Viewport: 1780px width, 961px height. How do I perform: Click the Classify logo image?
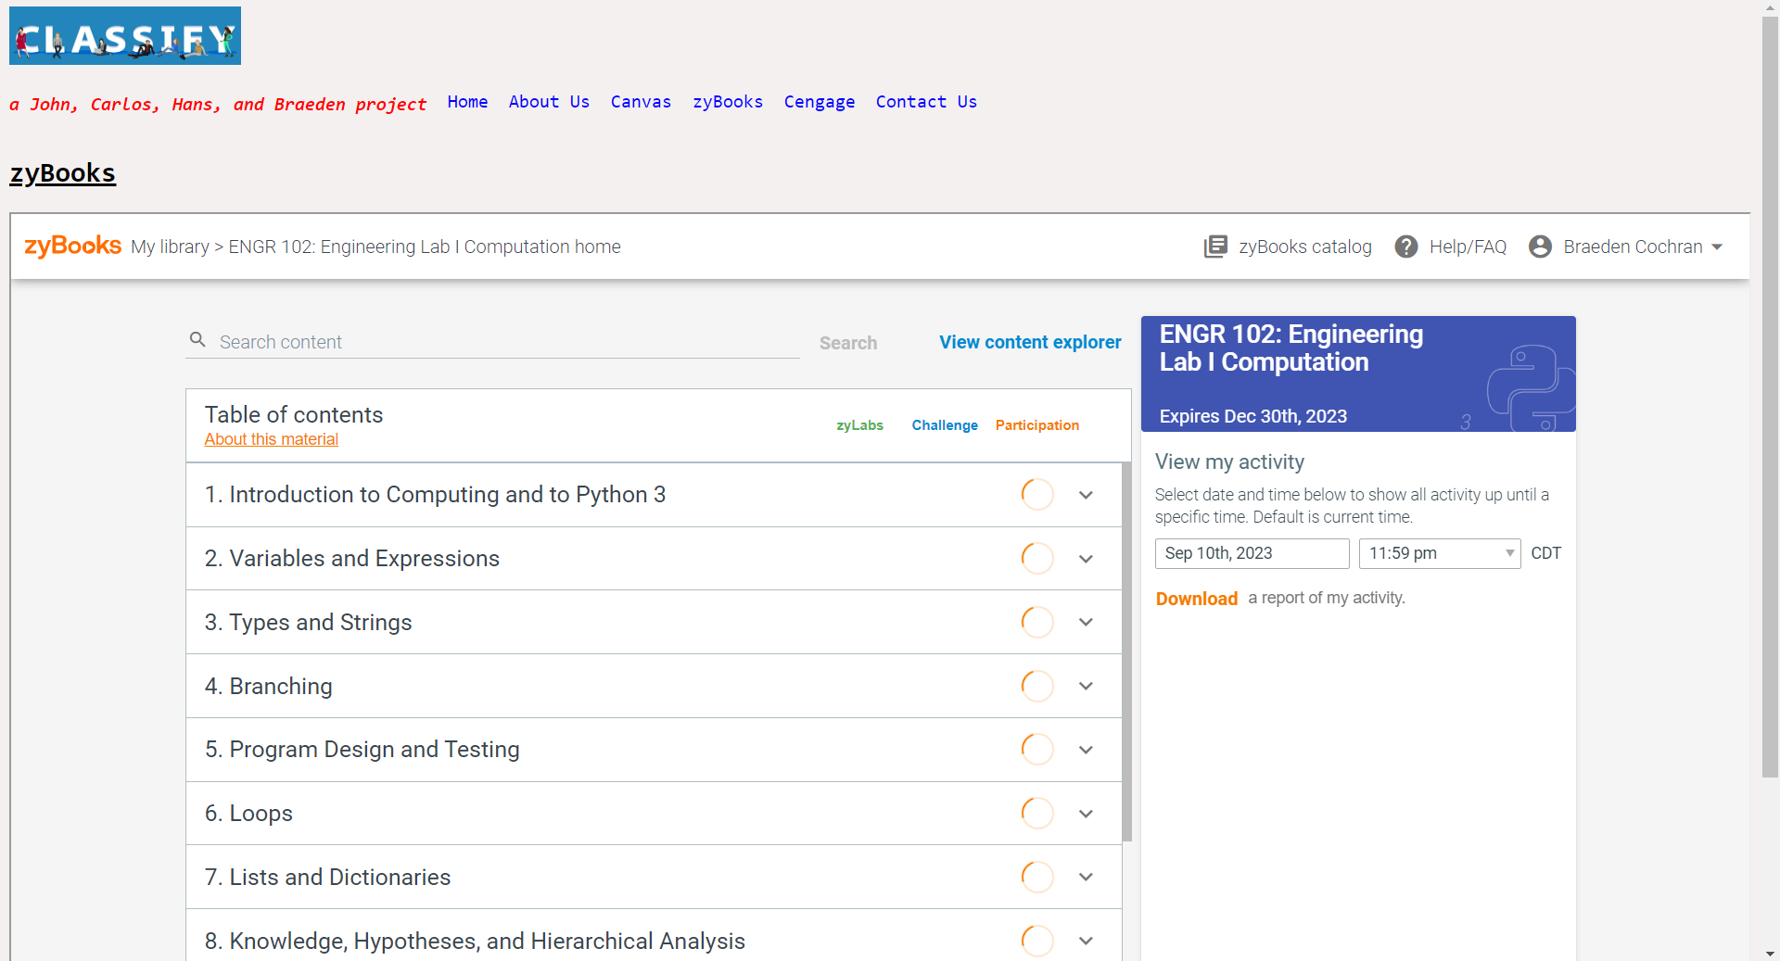pyautogui.click(x=125, y=36)
